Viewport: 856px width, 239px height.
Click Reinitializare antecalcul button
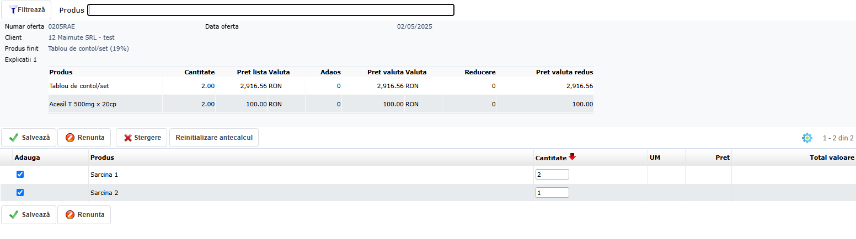[214, 138]
